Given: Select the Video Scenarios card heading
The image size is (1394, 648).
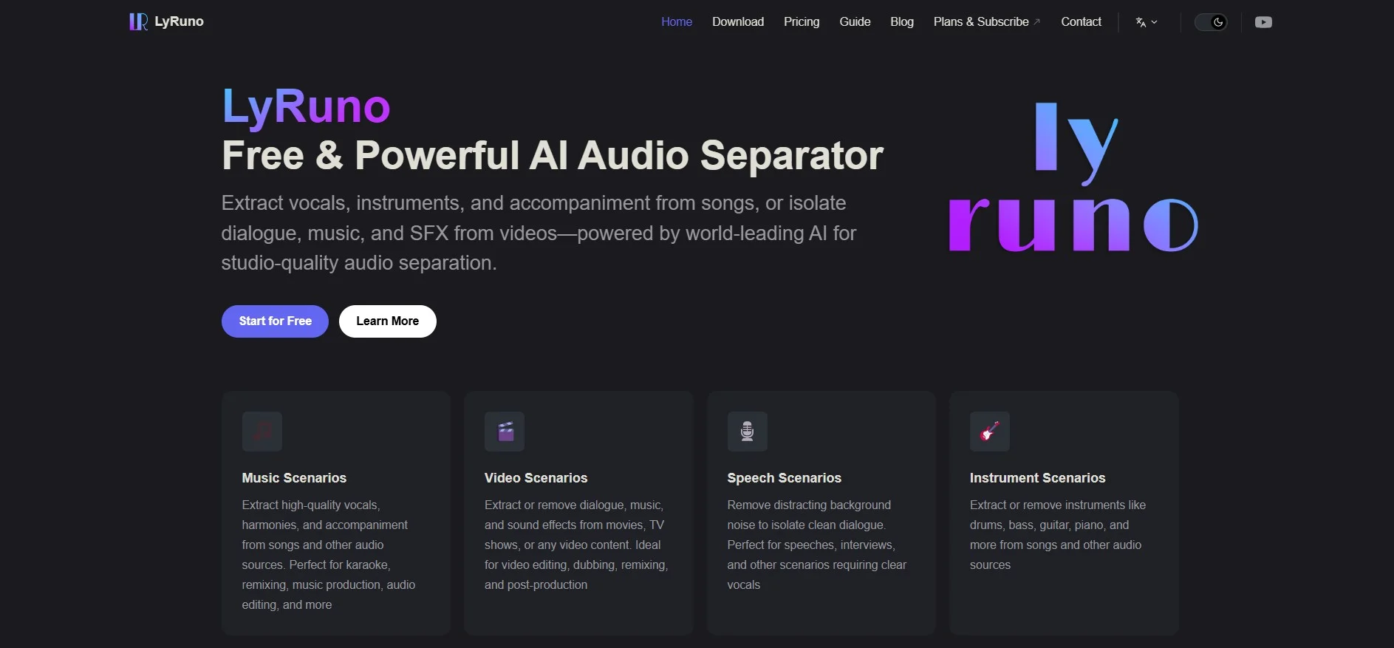Looking at the screenshot, I should click(536, 478).
